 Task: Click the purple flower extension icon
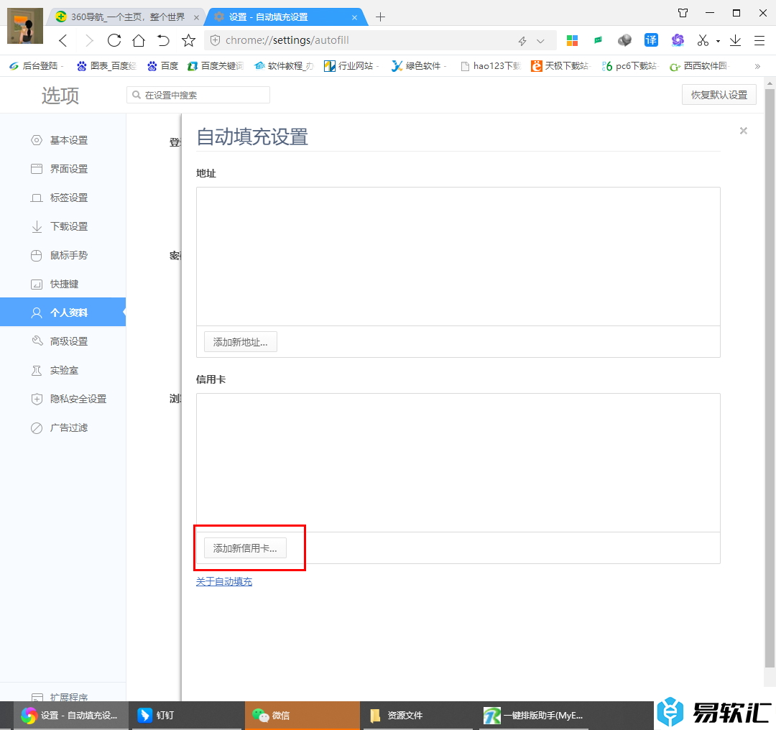pyautogui.click(x=678, y=40)
